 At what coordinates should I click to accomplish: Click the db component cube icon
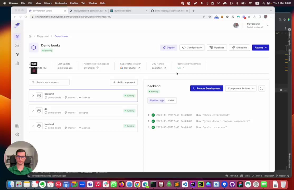pyautogui.click(x=39, y=111)
